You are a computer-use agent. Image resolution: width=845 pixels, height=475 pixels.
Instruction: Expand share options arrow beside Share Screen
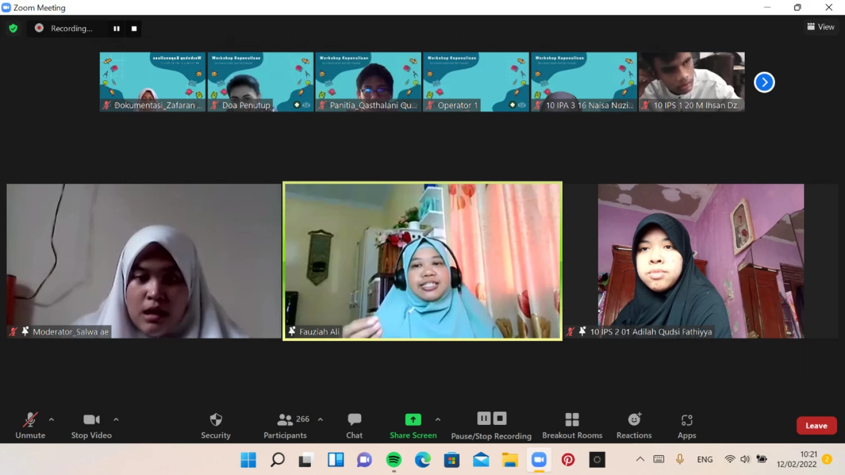point(438,419)
